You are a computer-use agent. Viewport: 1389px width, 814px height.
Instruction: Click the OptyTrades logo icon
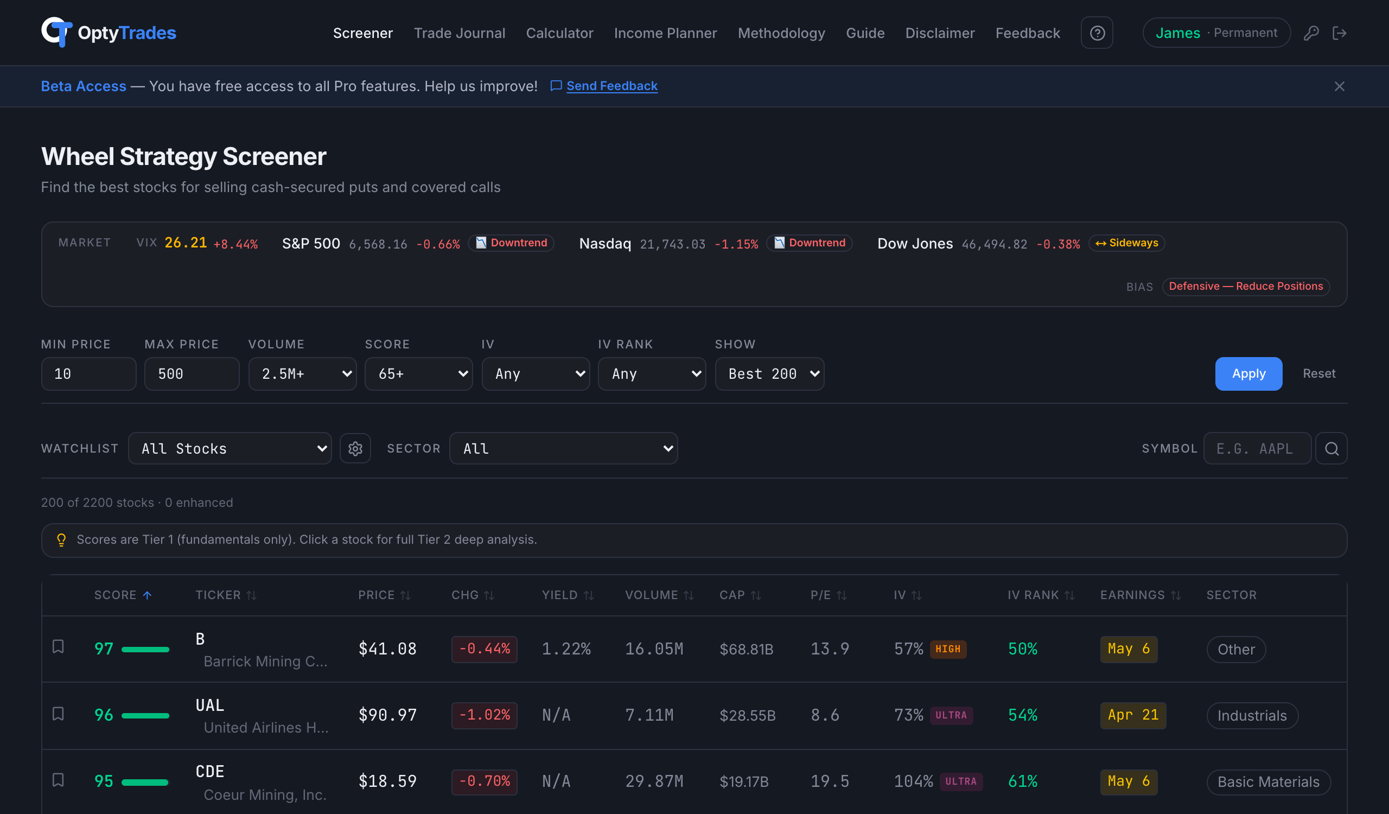(x=58, y=33)
